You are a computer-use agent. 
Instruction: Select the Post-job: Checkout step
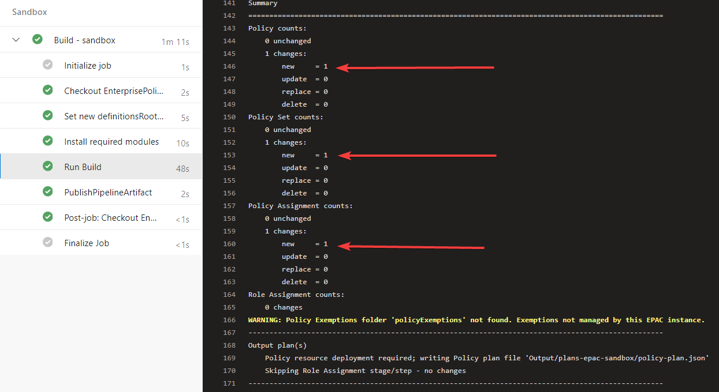(x=107, y=217)
